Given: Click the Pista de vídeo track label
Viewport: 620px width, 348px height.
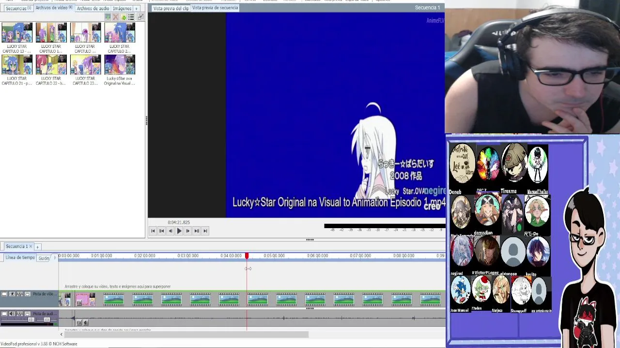Looking at the screenshot, I should click(45, 294).
